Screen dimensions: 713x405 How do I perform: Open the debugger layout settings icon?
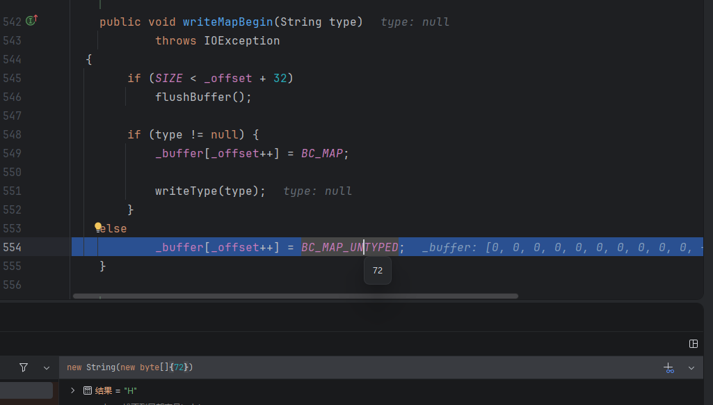(x=693, y=344)
